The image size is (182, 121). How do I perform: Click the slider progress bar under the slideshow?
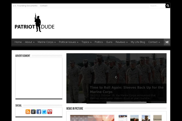116,103
